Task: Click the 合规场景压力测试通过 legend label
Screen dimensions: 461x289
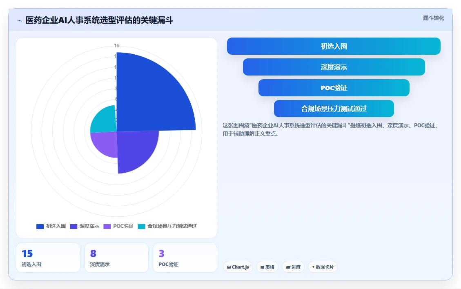Action: 172,226
